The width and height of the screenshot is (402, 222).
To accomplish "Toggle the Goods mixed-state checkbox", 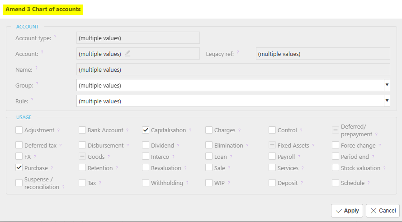I will point(82,157).
